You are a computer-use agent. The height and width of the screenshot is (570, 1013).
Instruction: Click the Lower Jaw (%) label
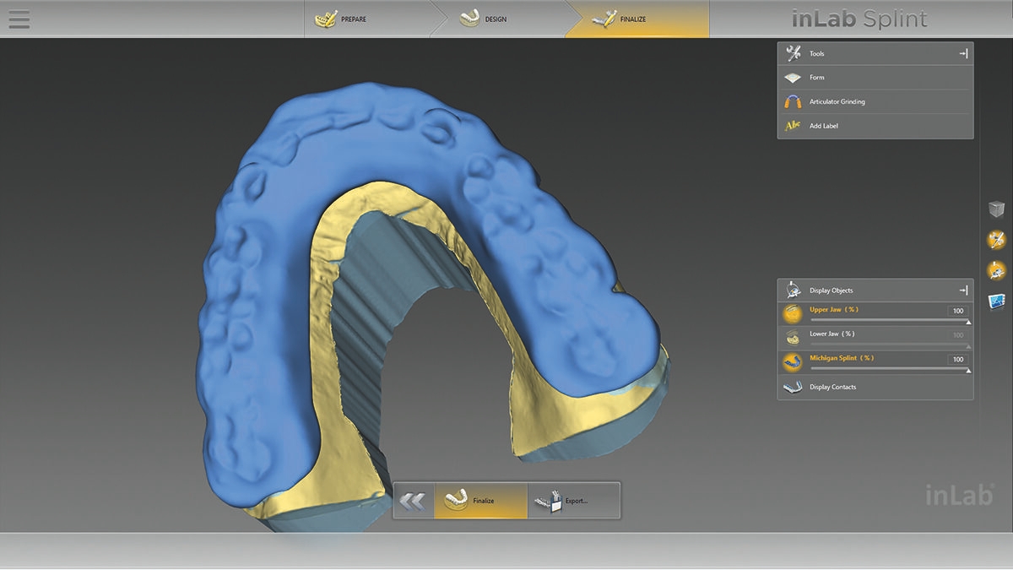832,334
